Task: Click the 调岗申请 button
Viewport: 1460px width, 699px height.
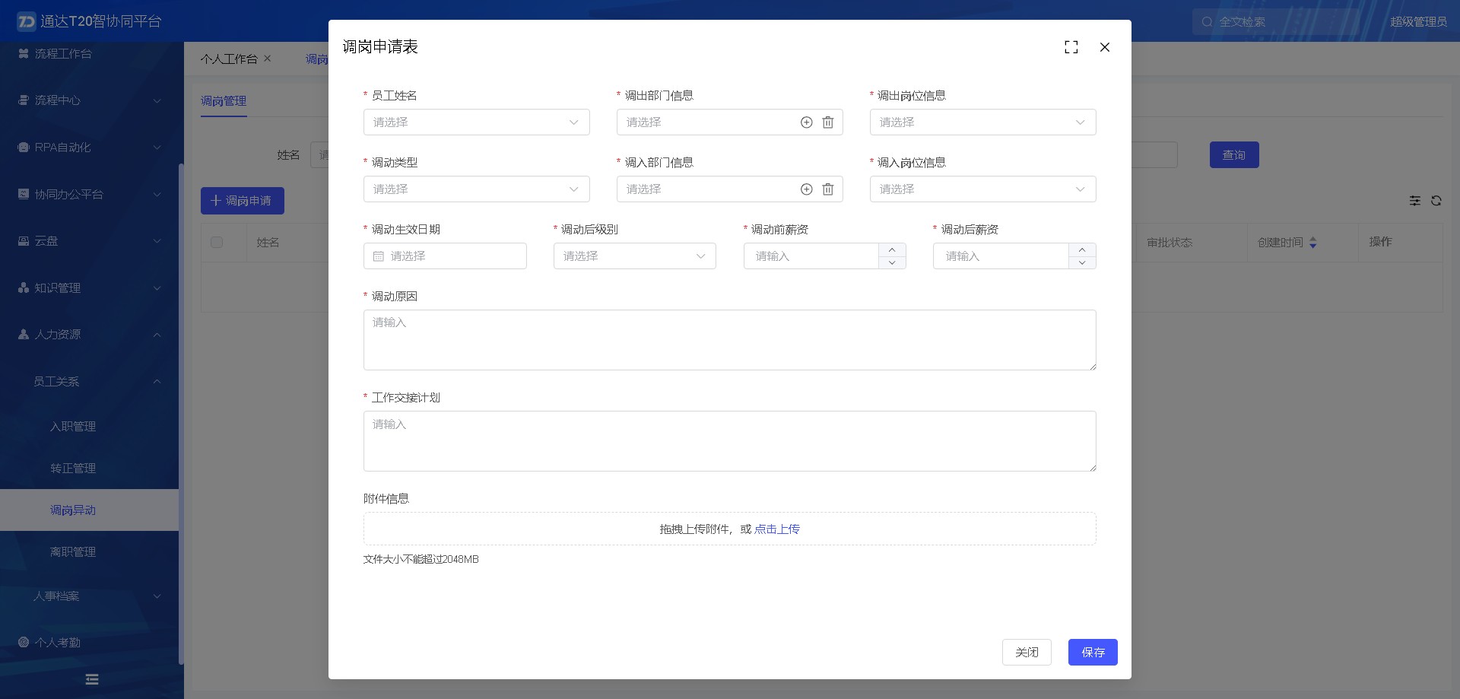Action: click(x=243, y=201)
